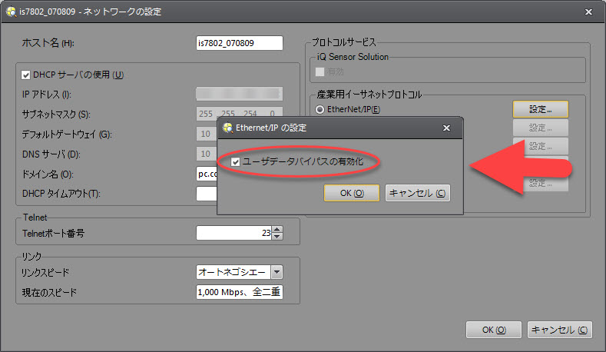
Task: Toggle ユーザデータバイパスの有効化 checkbox
Action: tap(236, 162)
